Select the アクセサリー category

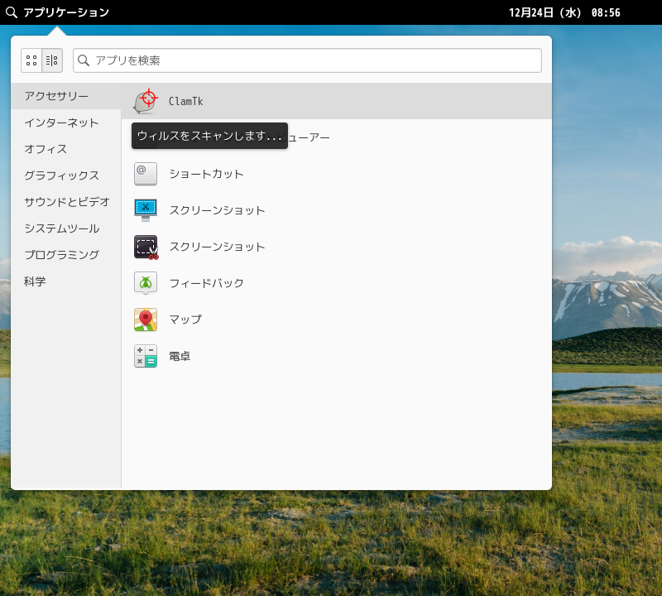coord(66,96)
